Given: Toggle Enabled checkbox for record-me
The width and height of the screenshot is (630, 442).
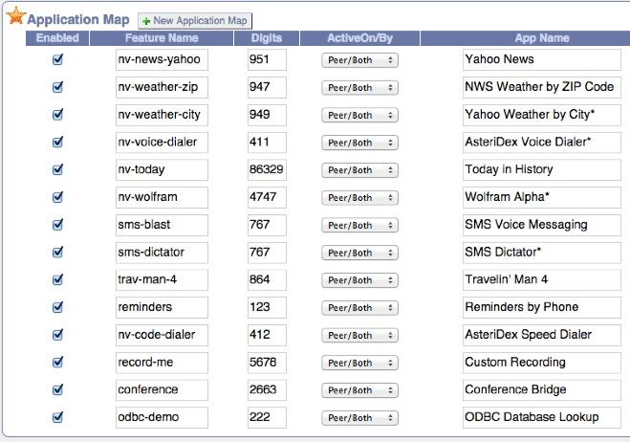Looking at the screenshot, I should point(58,363).
